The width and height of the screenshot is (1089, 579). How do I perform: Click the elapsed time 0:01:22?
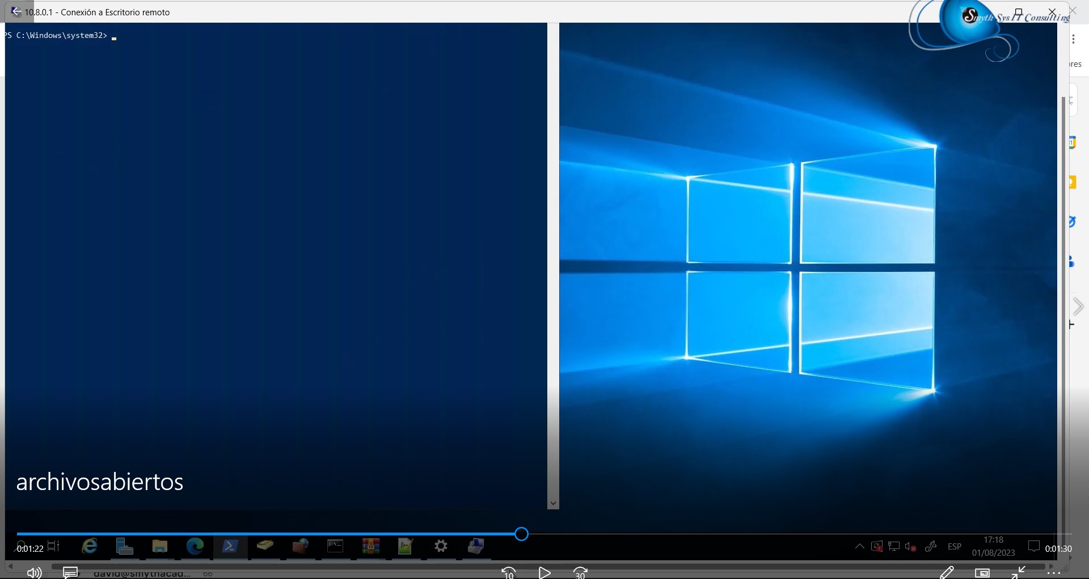30,548
